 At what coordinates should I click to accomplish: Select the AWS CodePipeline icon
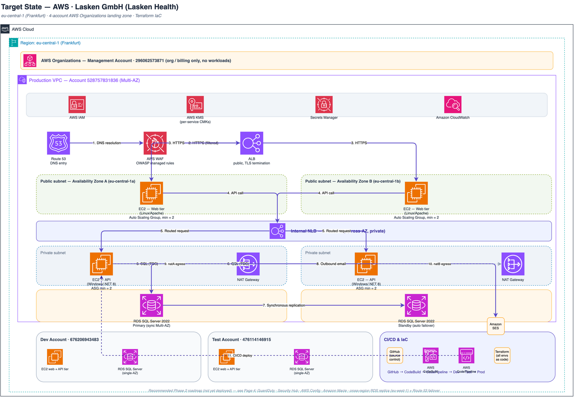coord(466,355)
